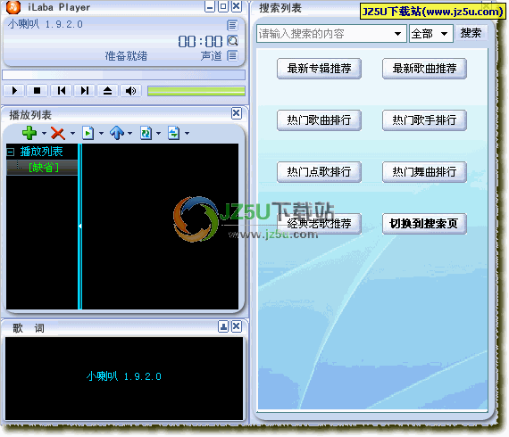
Task: Click the 00:00 time display
Action: (x=200, y=42)
